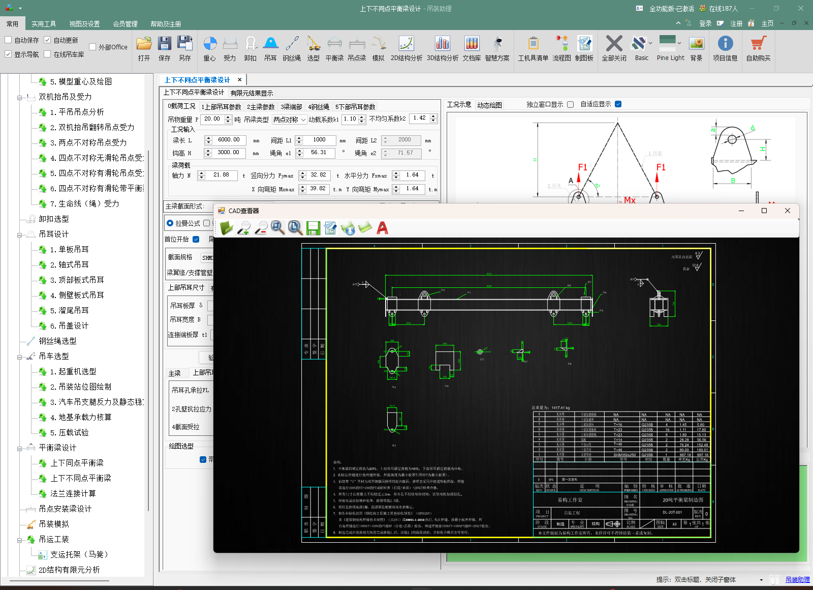Select 上下同点平衡梁 in the tree

pyautogui.click(x=77, y=463)
